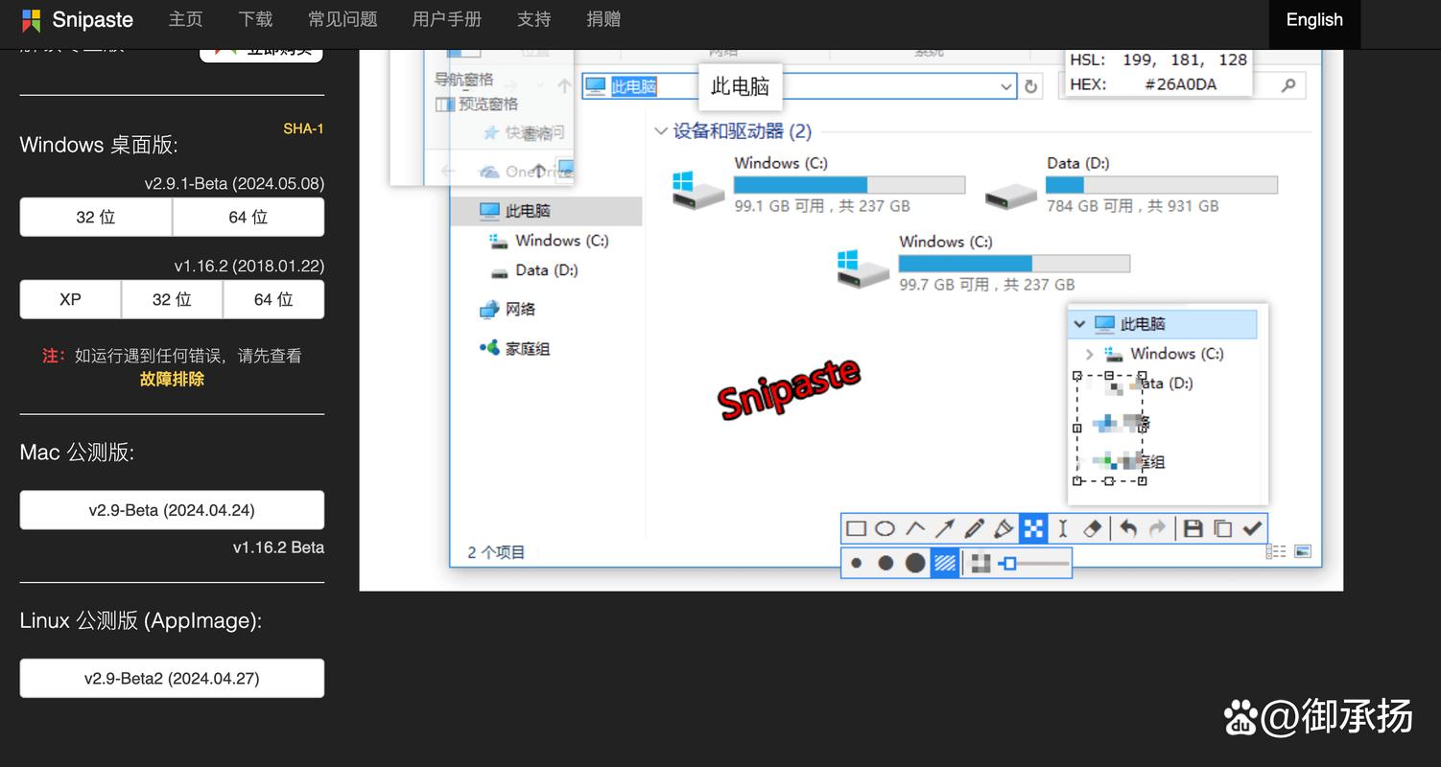Select the Marker pen tool
The image size is (1441, 767).
(x=1004, y=528)
